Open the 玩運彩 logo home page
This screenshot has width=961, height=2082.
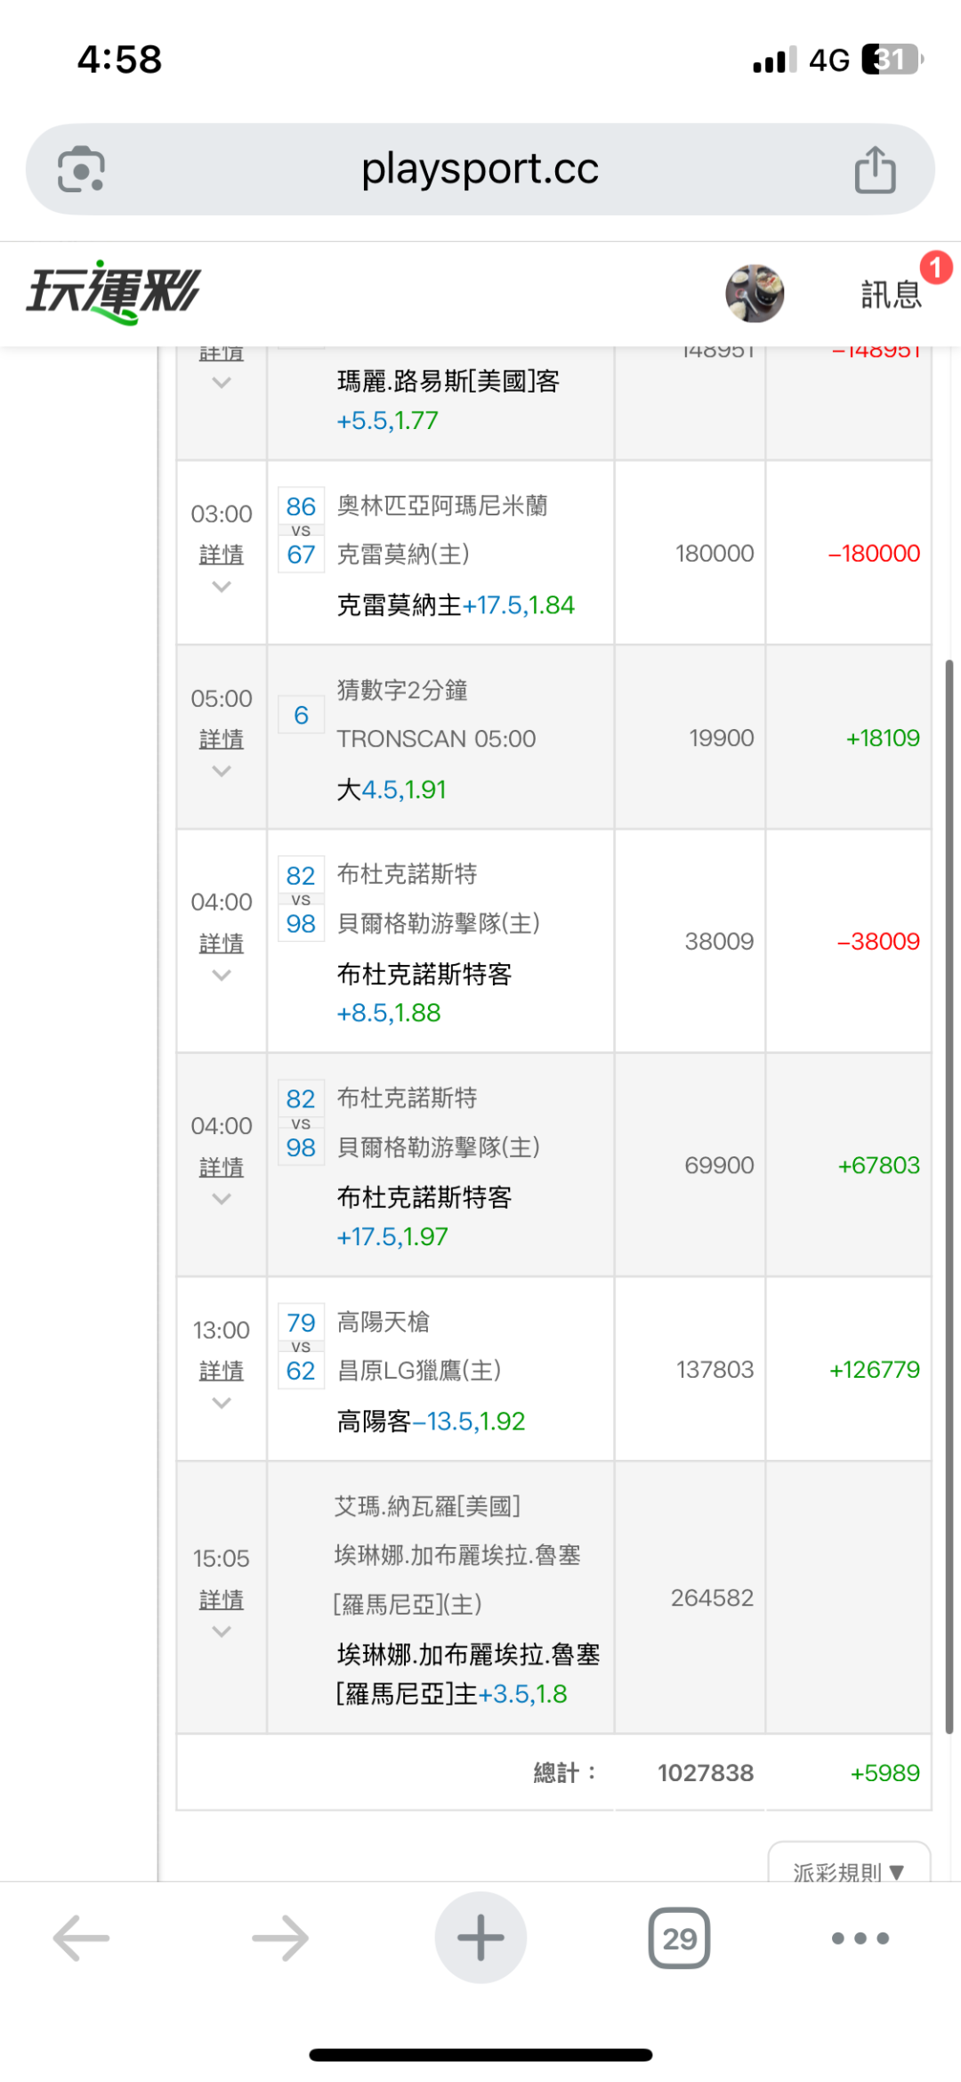pos(114,292)
